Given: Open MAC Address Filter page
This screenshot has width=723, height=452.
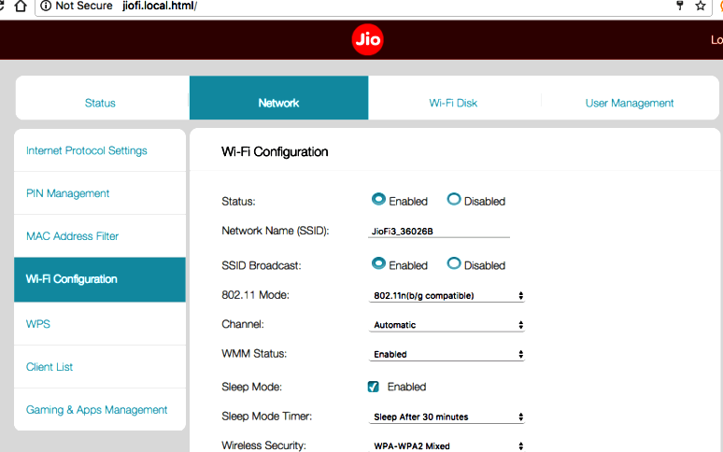Looking at the screenshot, I should [100, 236].
